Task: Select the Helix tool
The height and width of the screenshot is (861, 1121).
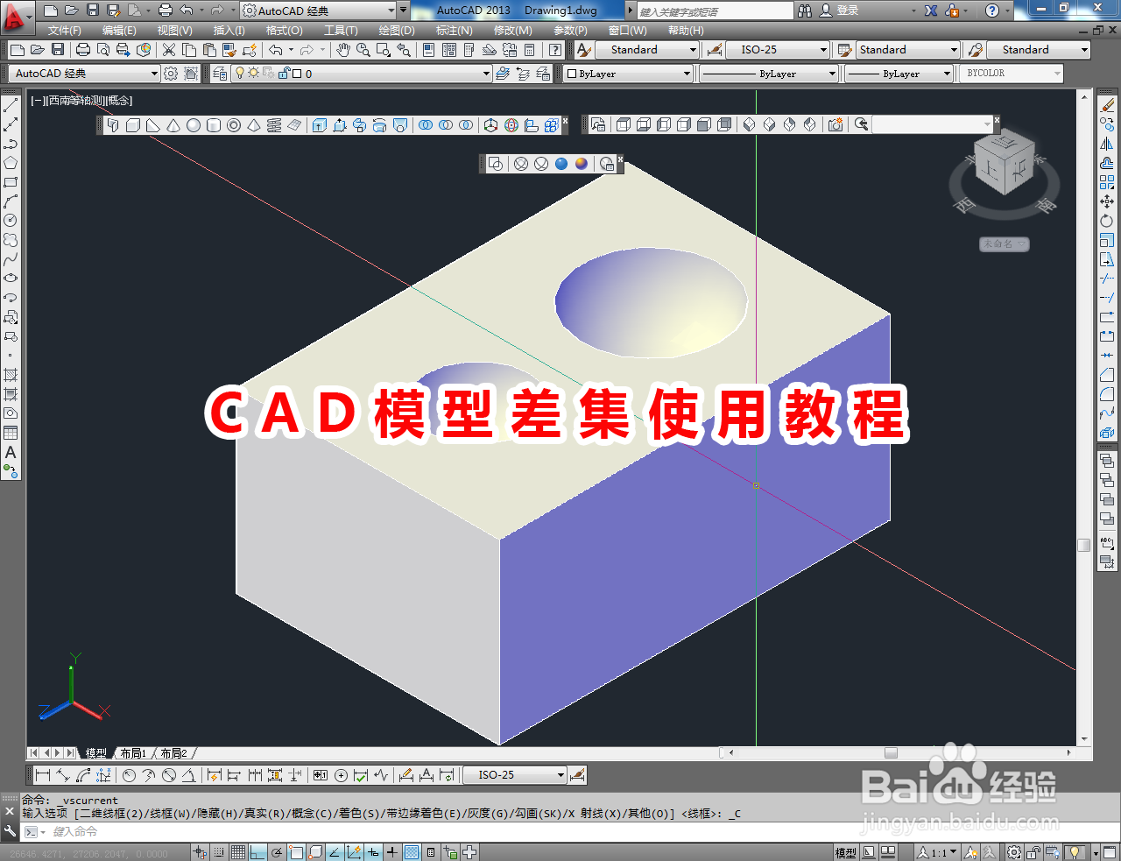Action: click(274, 125)
